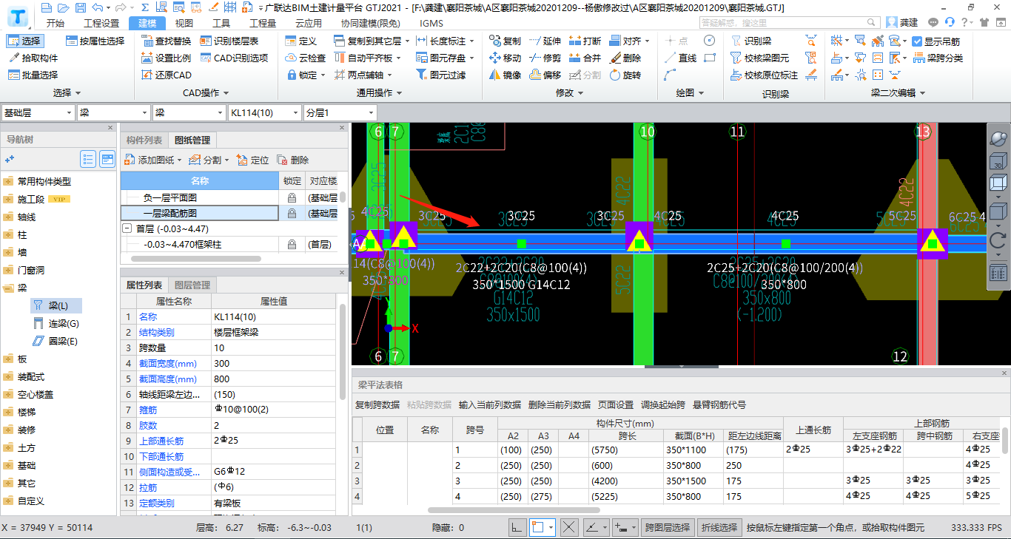Toggle the lock for 负一层平面图 drawing
Image resolution: width=1011 pixels, height=539 pixels.
click(292, 198)
